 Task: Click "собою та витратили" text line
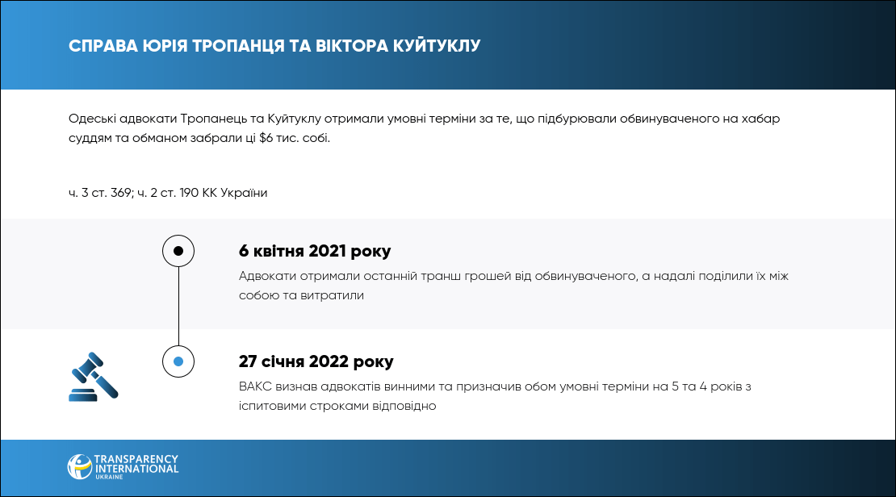click(x=301, y=296)
